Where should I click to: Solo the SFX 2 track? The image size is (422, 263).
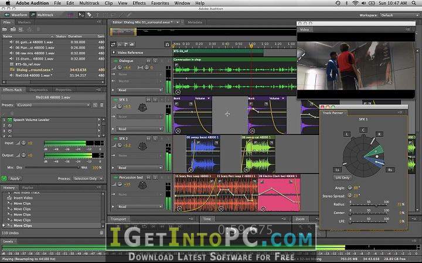(x=155, y=139)
